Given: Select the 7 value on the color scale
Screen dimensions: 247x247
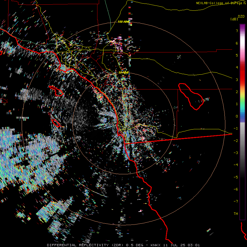Looking at the screenshot, I should coord(237,31).
